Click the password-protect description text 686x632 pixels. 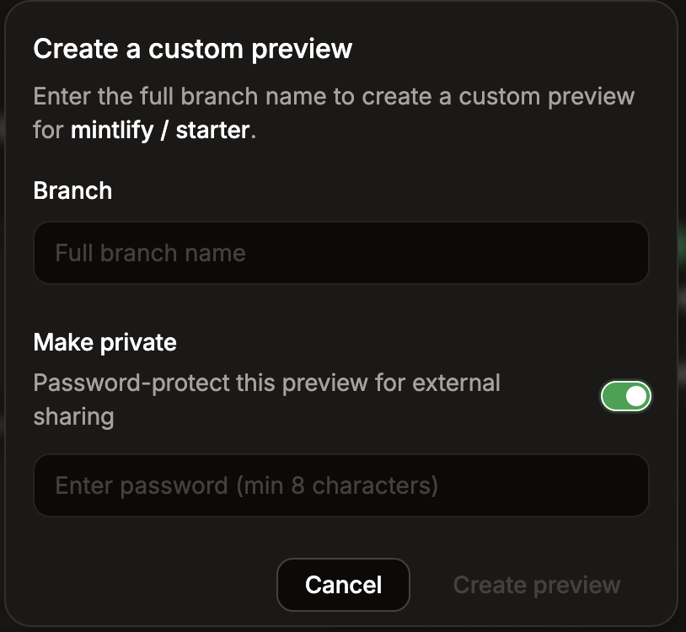(266, 383)
